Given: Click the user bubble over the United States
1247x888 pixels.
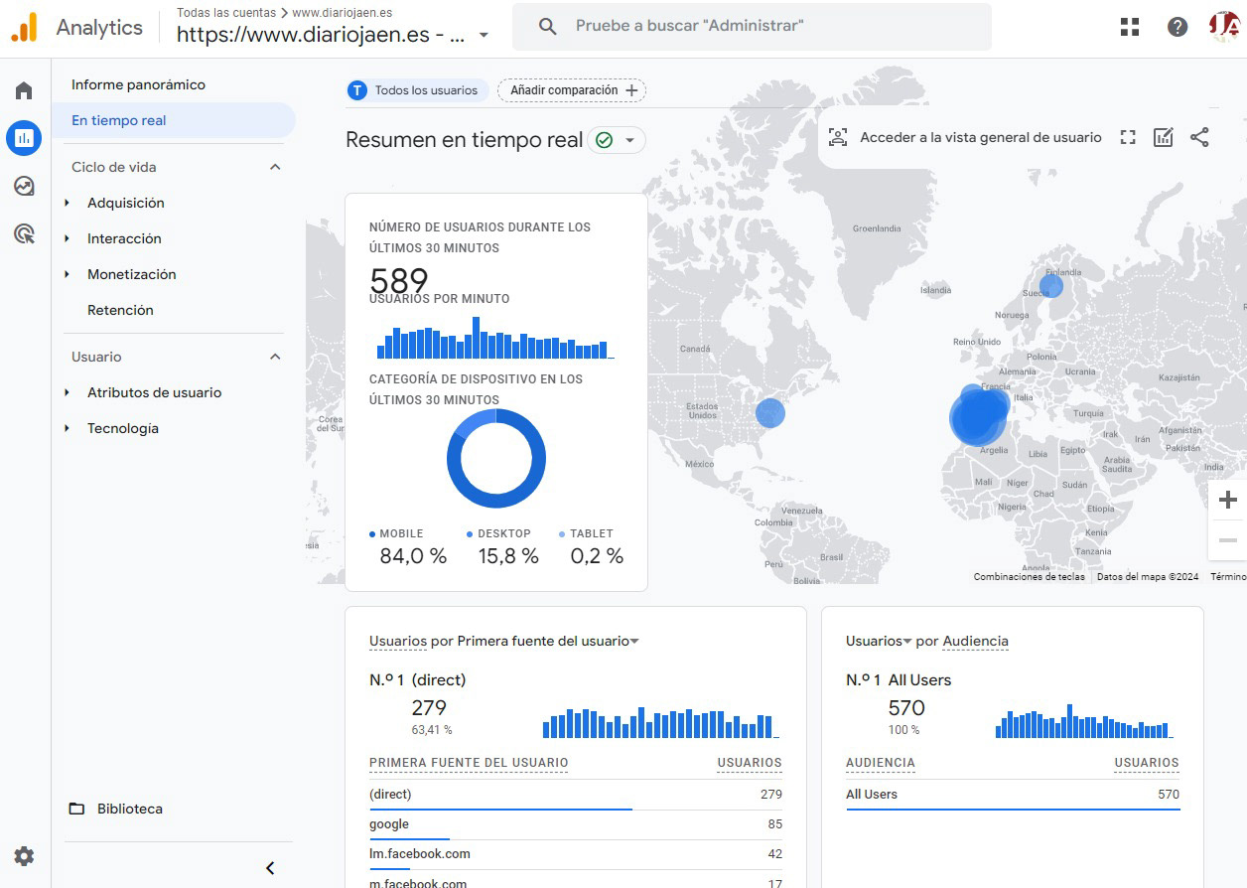Looking at the screenshot, I should click(x=770, y=412).
